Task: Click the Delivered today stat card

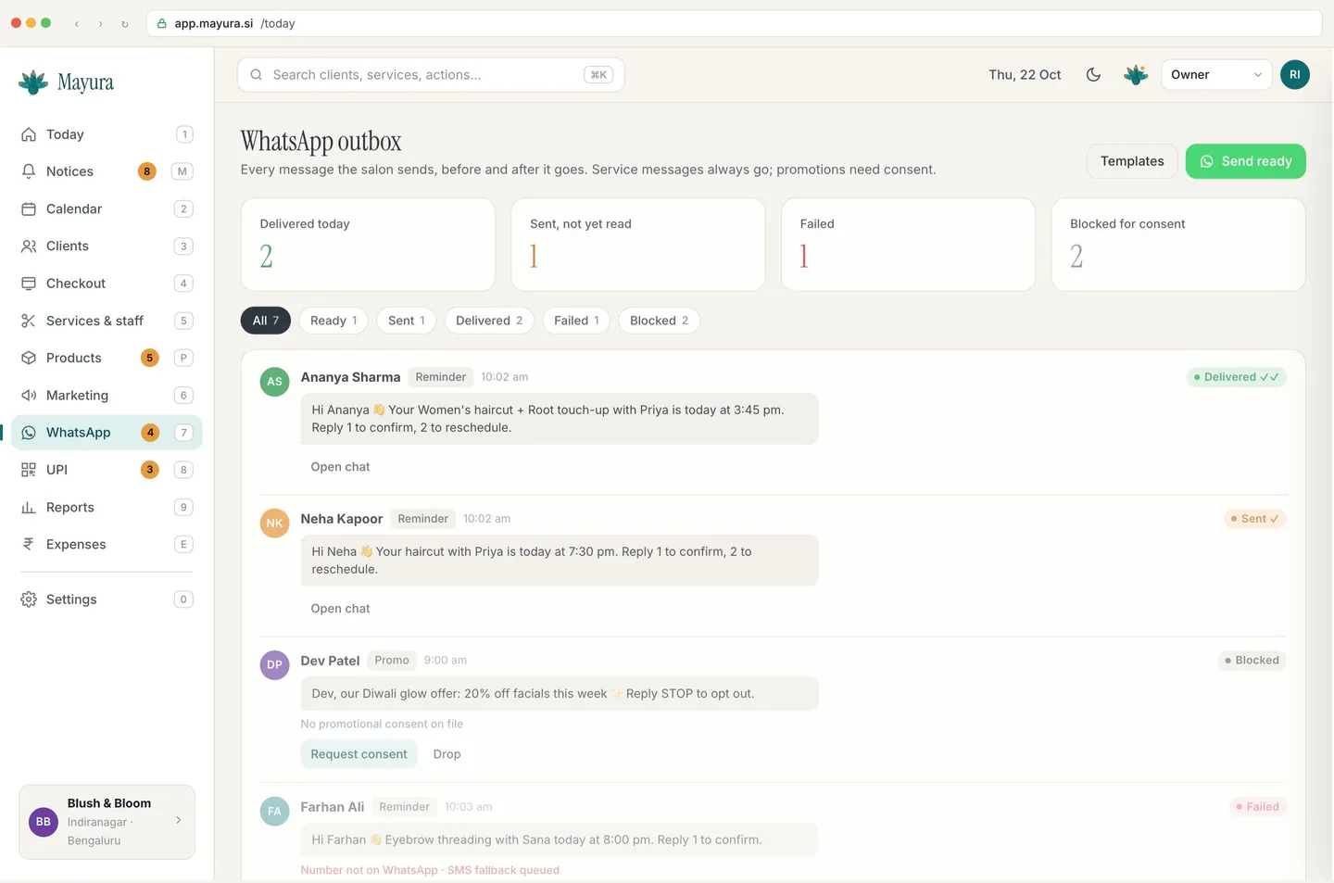Action: point(368,245)
